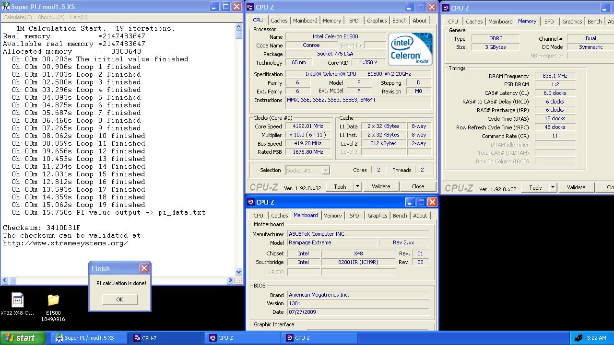Click the Rampage Extreme model field
Viewport: 614px width, 345px height.
tap(332, 242)
